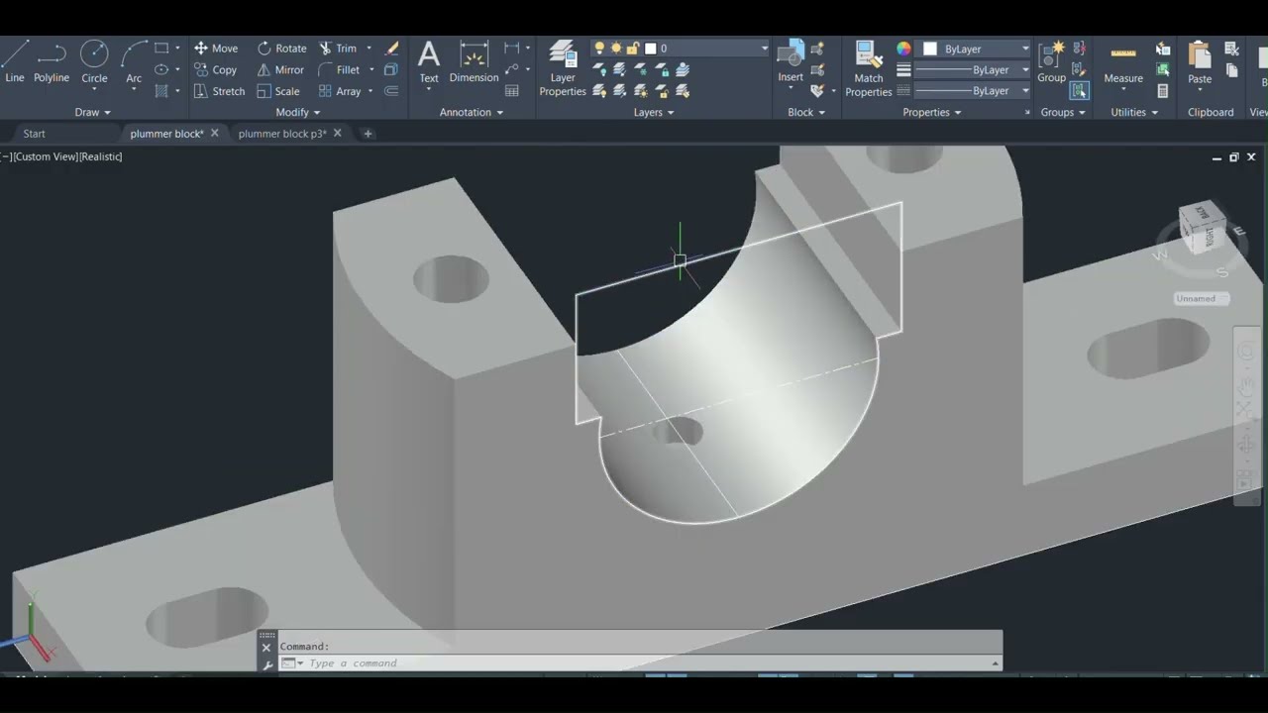1268x713 pixels.
Task: Expand the Annotation panel
Action: (472, 112)
